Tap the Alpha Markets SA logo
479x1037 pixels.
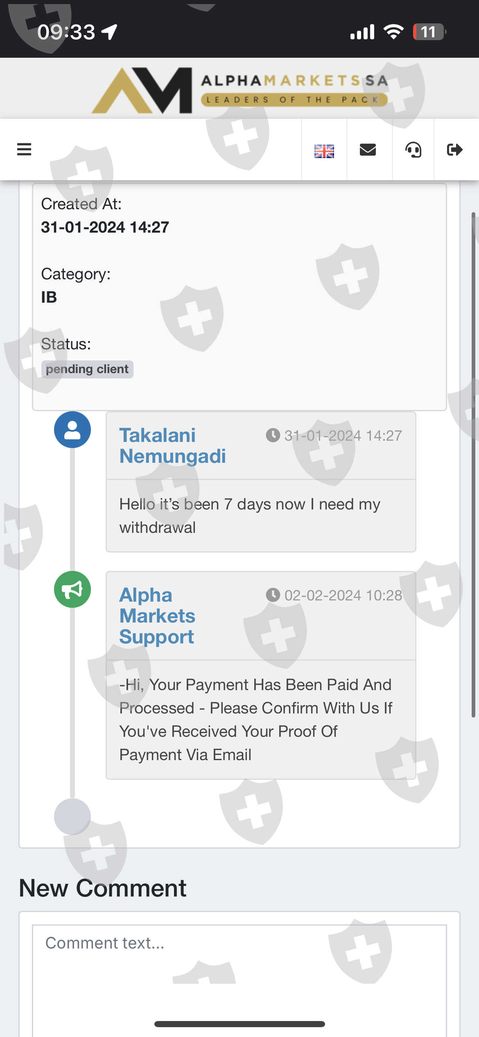pos(239,90)
